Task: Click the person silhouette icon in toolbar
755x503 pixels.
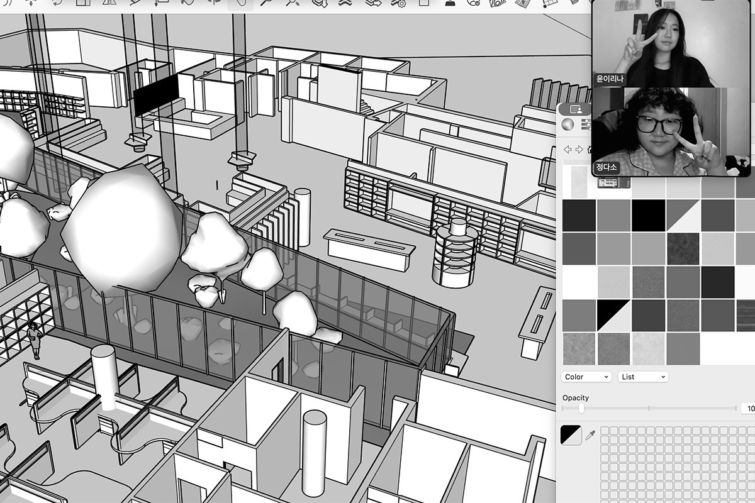Action: pyautogui.click(x=450, y=3)
